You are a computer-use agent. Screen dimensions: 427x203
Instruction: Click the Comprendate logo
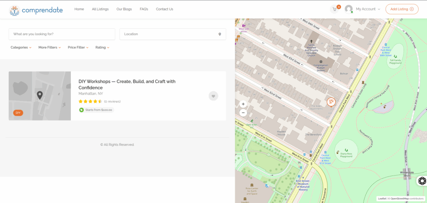click(36, 9)
